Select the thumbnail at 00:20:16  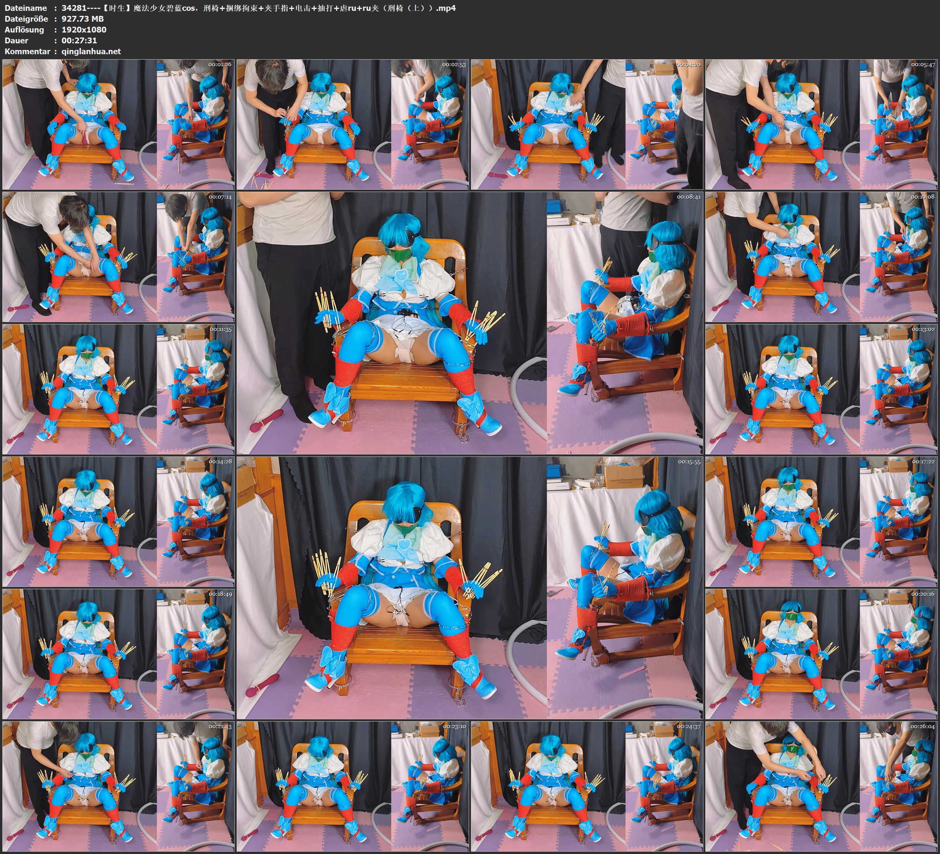pyautogui.click(x=821, y=653)
